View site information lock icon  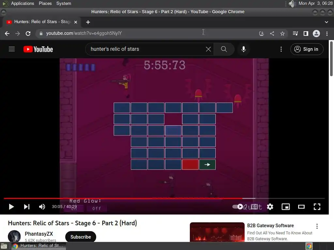coord(41,34)
